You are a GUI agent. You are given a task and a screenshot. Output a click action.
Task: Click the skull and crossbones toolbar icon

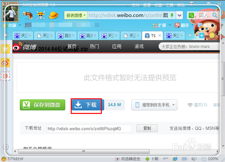(41, 15)
